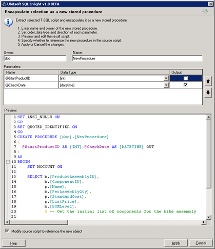
Task: Click the Data Type column header
Action: coord(114,72)
